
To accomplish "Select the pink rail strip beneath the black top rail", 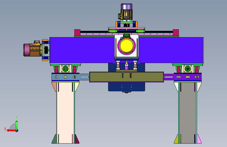I will (x=126, y=34).
